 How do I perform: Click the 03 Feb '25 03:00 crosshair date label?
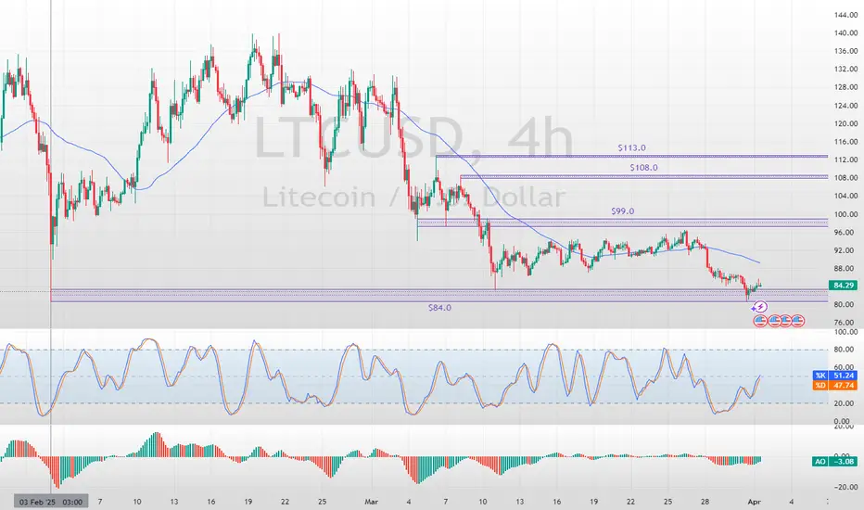[51, 502]
